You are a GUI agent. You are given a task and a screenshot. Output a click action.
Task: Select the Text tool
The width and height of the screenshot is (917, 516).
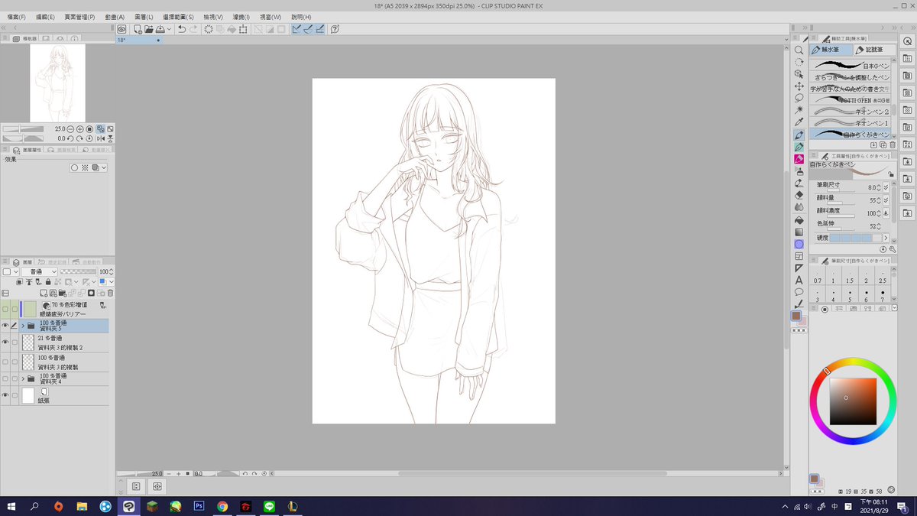pyautogui.click(x=799, y=280)
